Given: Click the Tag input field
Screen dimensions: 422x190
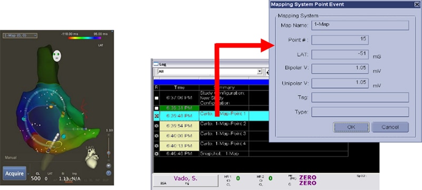Looking at the screenshot, I should click(x=360, y=97).
